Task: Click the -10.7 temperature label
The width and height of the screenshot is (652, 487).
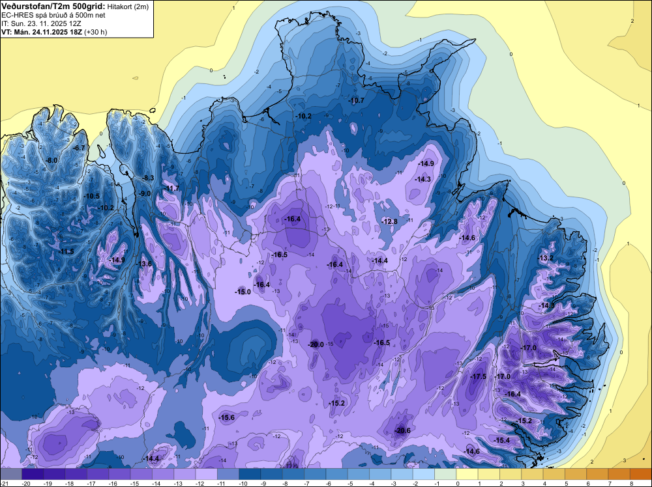Action: coord(357,101)
